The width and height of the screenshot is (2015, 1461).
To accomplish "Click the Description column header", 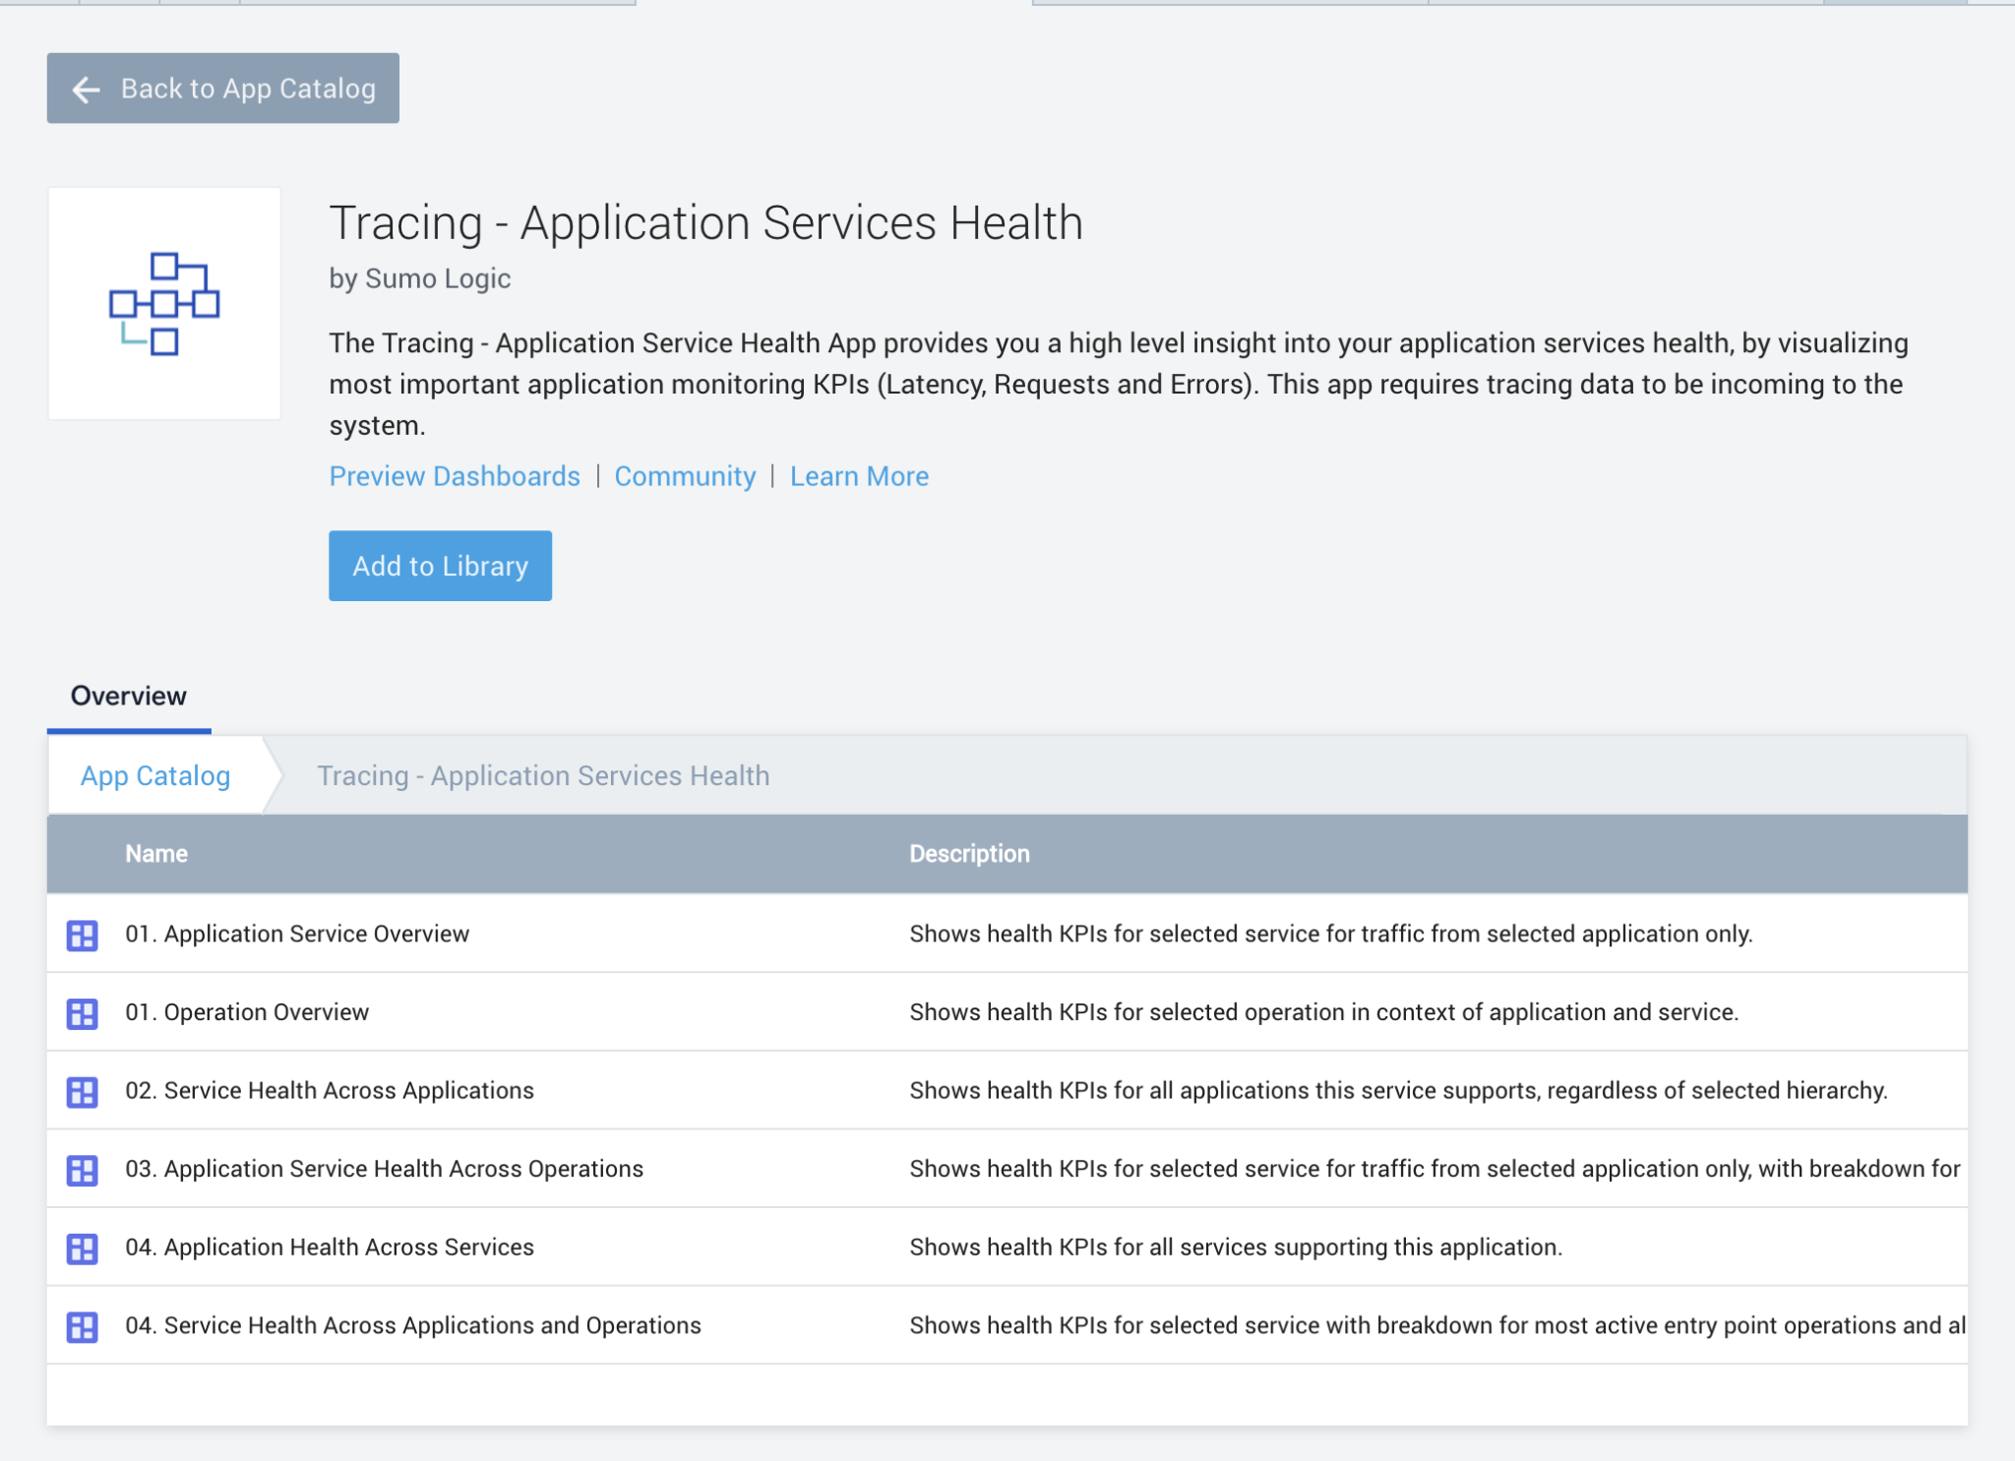I will (x=969, y=853).
